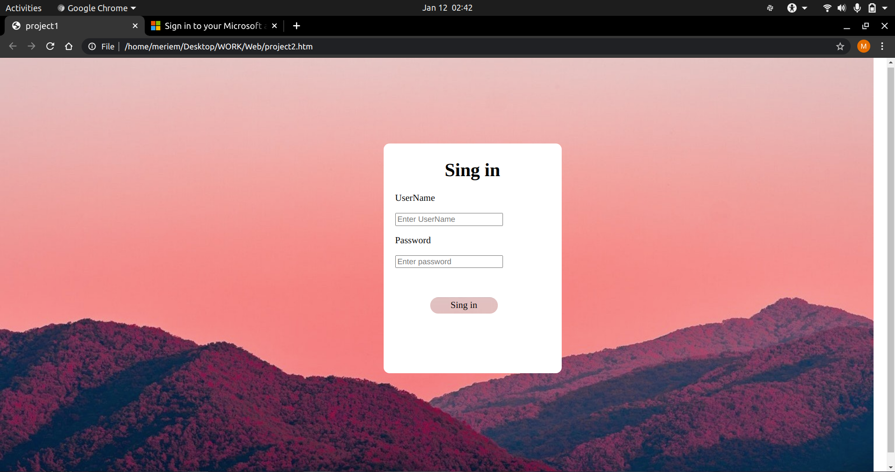The width and height of the screenshot is (895, 472).
Task: Reload the current page
Action: [x=50, y=46]
